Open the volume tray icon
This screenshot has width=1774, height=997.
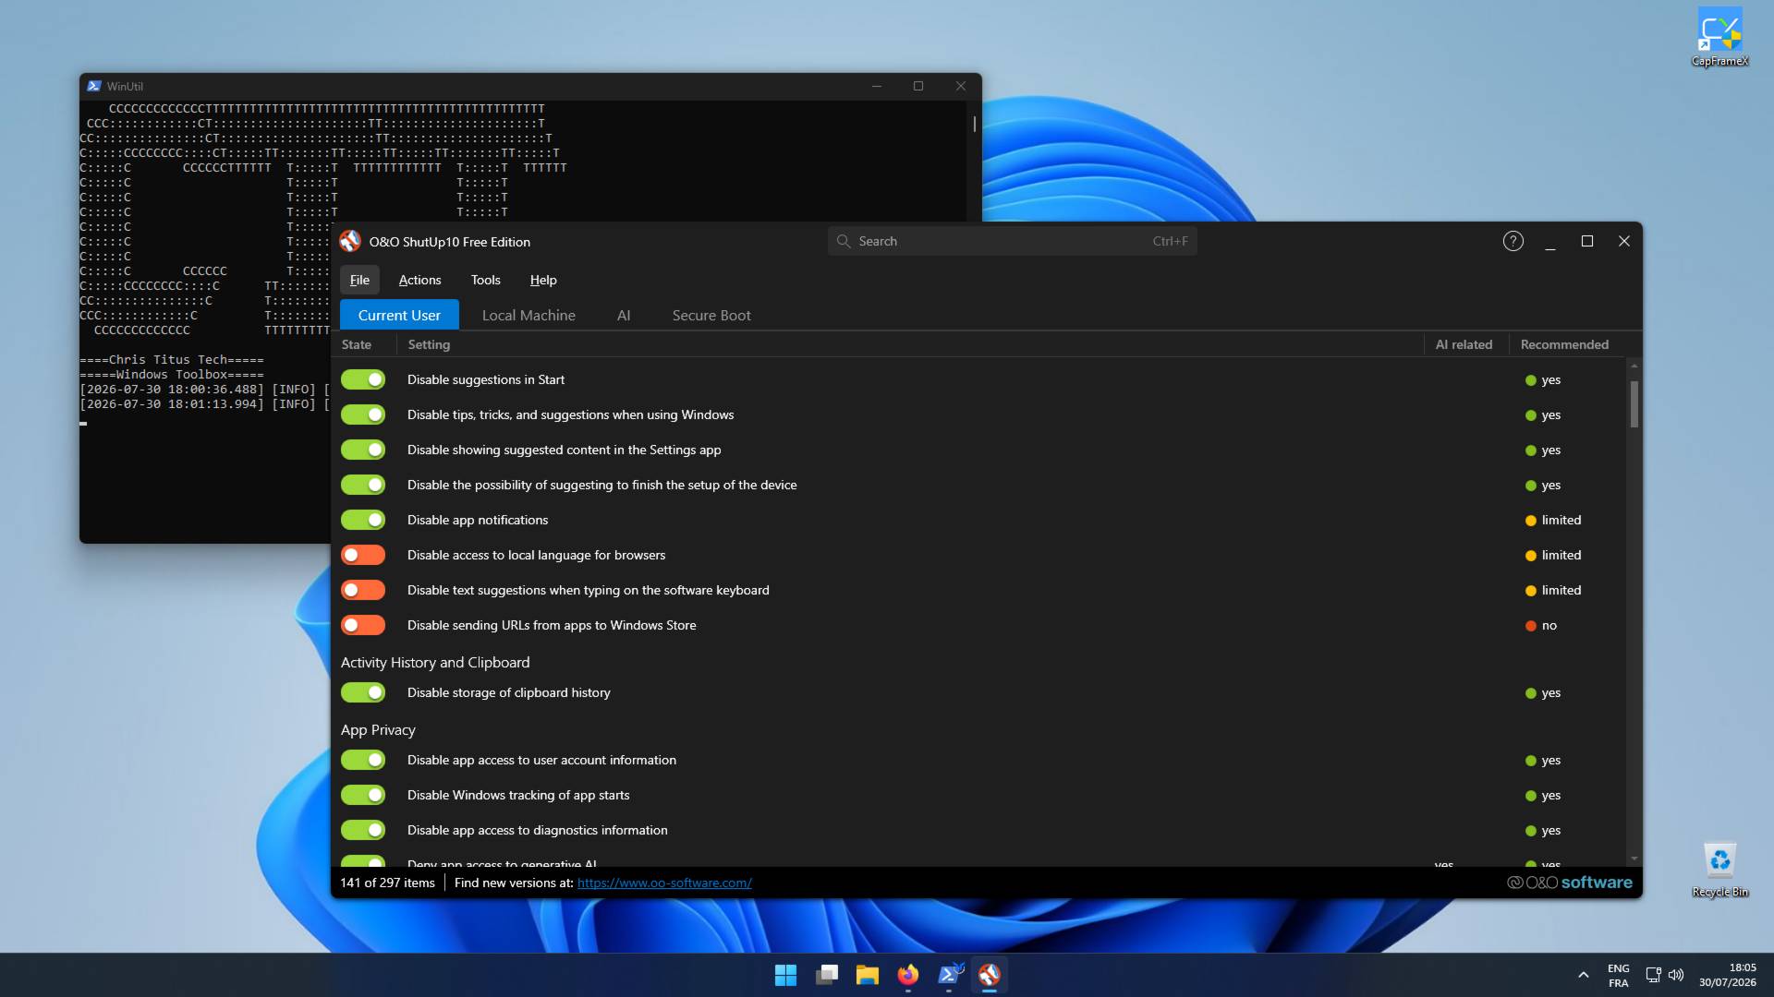point(1676,975)
